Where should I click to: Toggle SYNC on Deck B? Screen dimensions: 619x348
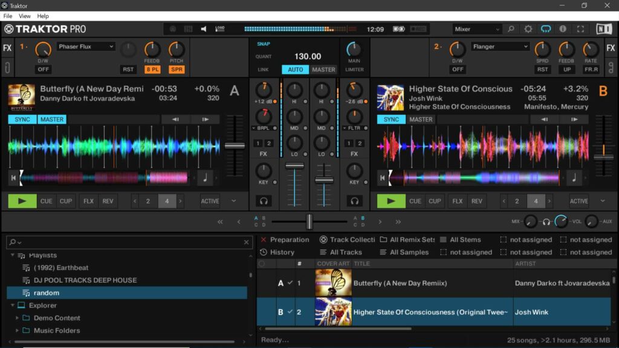pos(391,120)
